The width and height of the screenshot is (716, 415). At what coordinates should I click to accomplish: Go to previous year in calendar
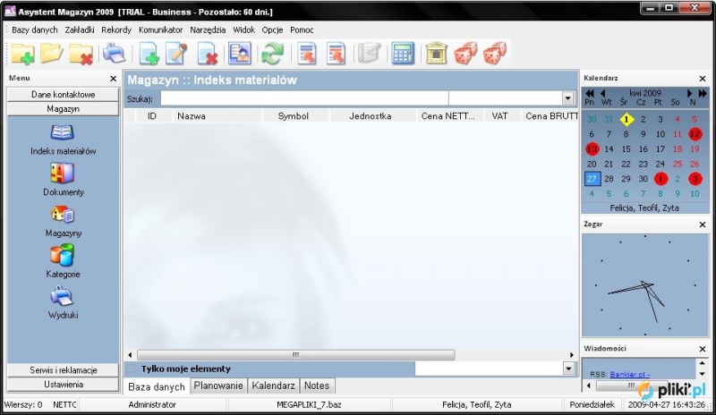(590, 93)
